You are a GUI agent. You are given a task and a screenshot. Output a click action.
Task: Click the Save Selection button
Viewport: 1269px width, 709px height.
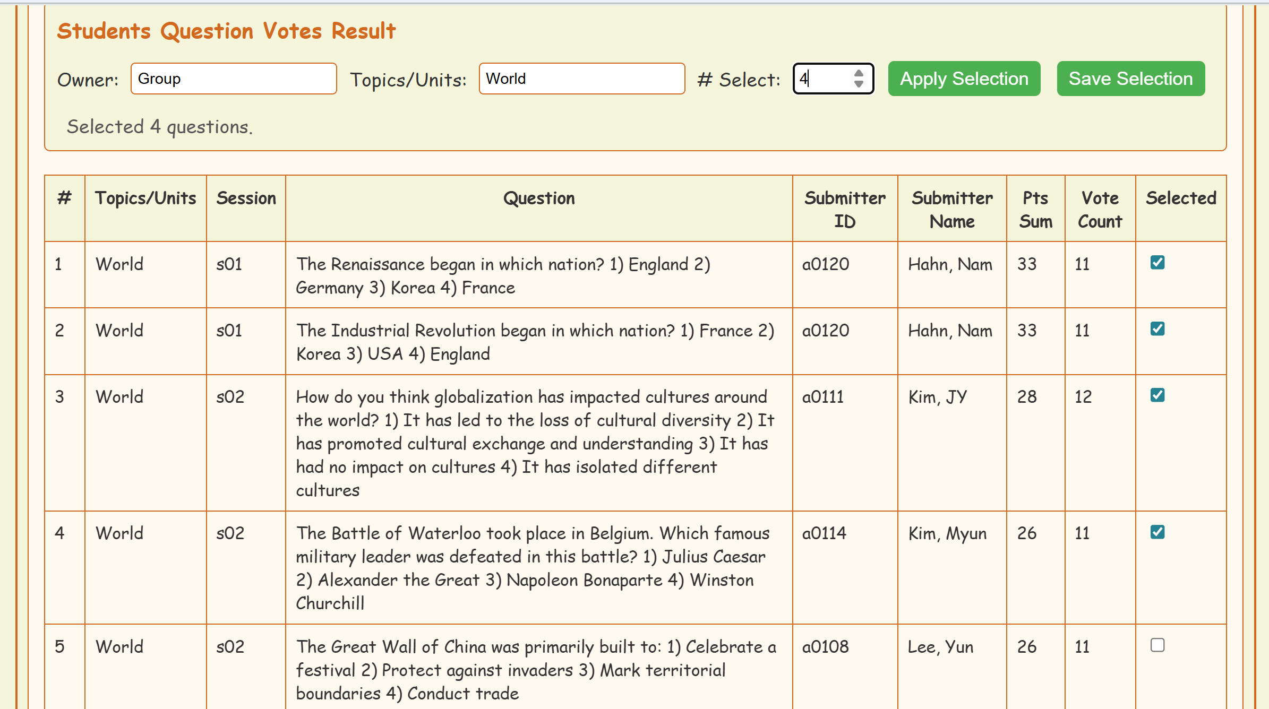1130,79
